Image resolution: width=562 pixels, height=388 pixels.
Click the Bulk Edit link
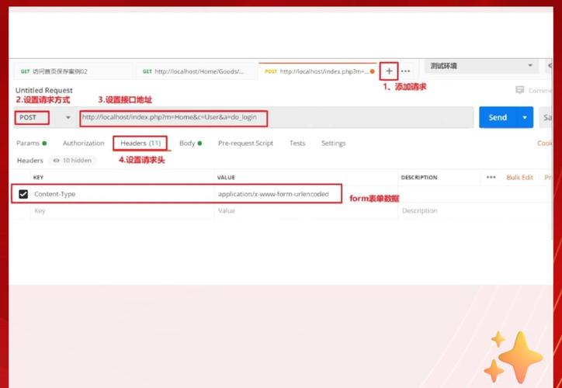(519, 178)
